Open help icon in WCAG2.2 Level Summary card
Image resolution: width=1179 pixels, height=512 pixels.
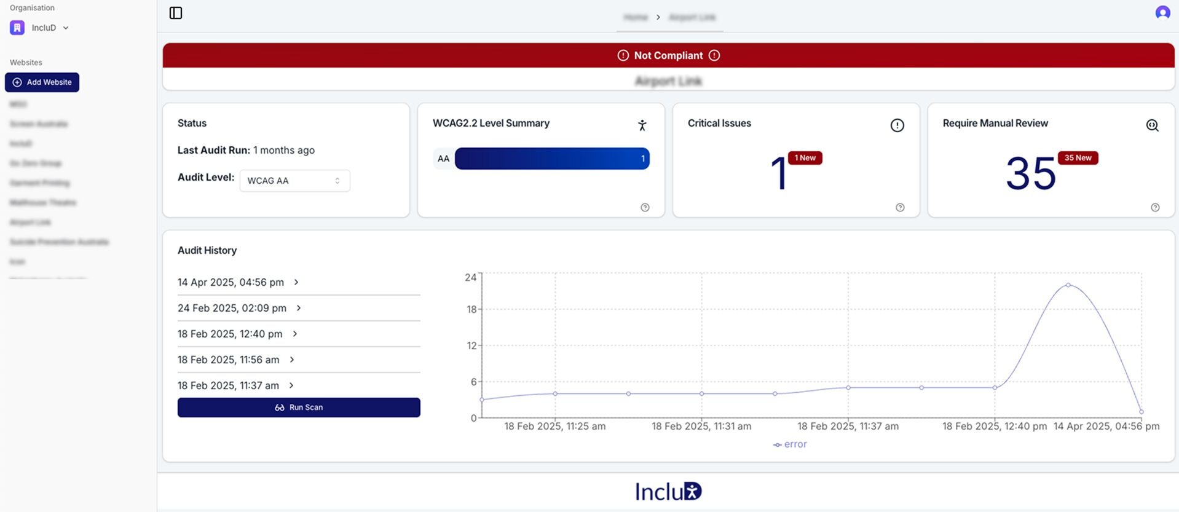pos(645,208)
